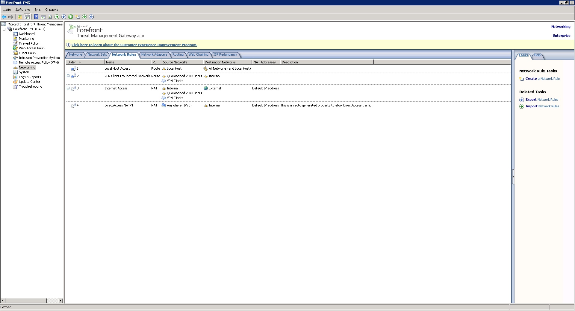The height and width of the screenshot is (311, 575).
Task: Open Dashboard in the console tree
Action: pyautogui.click(x=27, y=34)
